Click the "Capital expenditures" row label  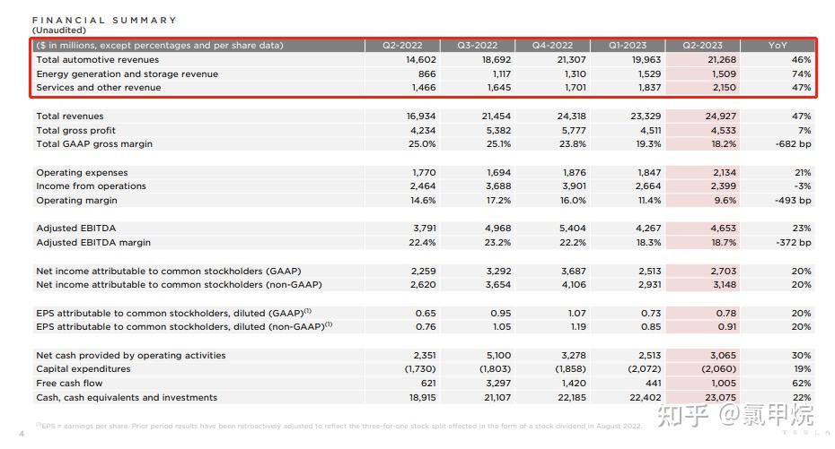tap(83, 369)
